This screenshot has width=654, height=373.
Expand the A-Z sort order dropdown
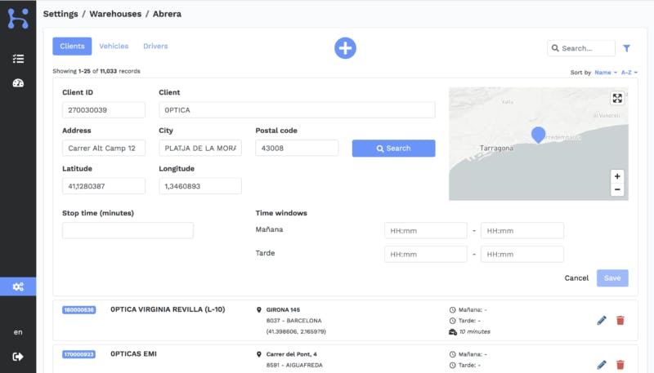629,73
